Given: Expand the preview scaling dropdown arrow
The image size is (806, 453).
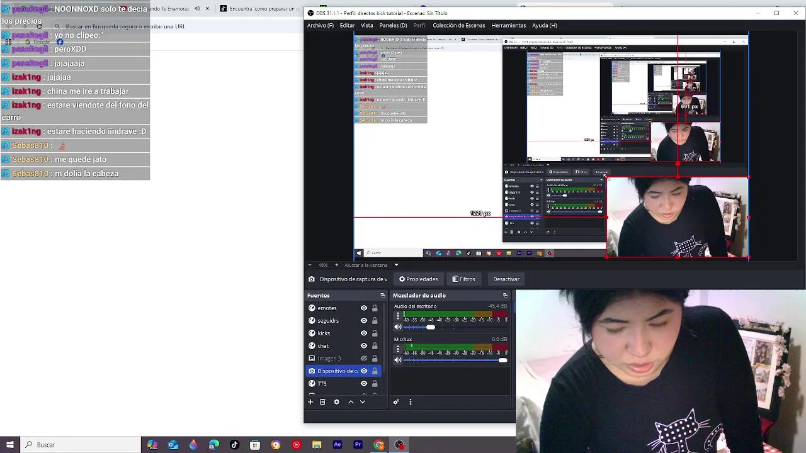Looking at the screenshot, I should click(396, 265).
